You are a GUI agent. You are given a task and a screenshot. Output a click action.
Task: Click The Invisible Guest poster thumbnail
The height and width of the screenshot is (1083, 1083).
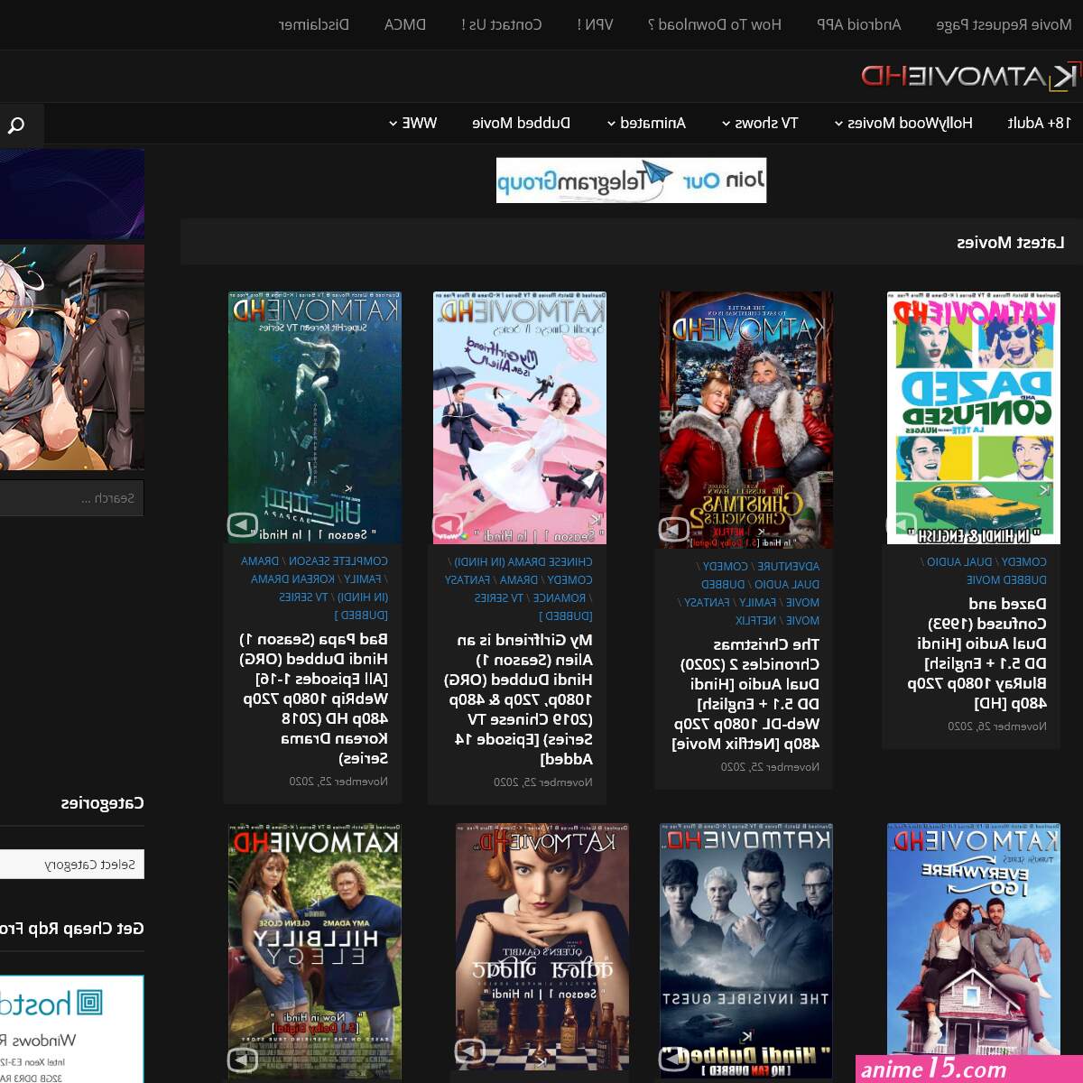(746, 950)
